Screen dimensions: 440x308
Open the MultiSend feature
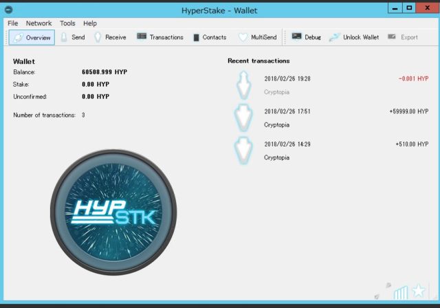(x=257, y=37)
